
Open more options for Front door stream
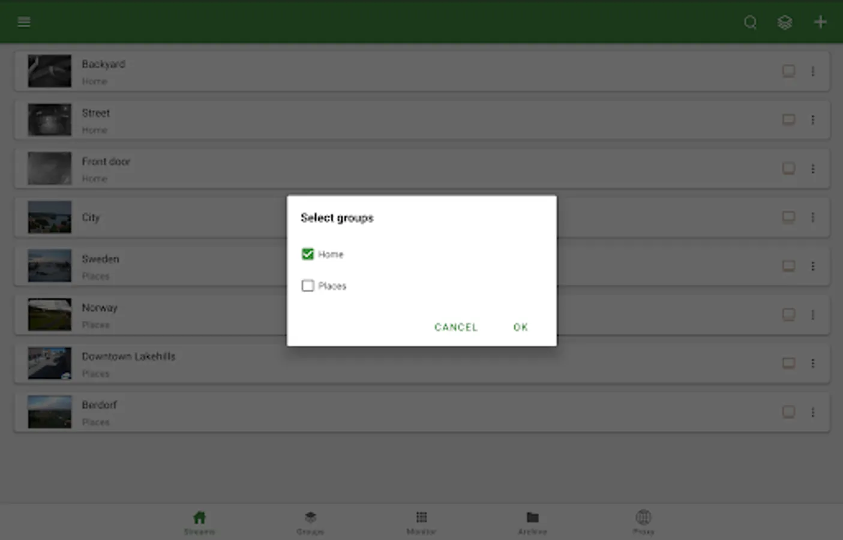[x=813, y=169]
